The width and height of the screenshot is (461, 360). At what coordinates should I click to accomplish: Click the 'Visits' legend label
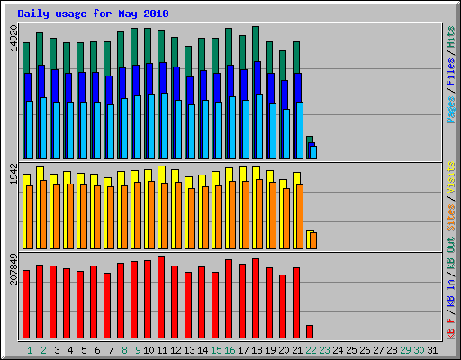point(451,177)
